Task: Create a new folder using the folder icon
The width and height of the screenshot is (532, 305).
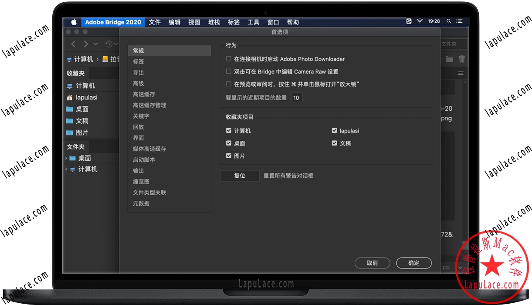Action: [449, 59]
